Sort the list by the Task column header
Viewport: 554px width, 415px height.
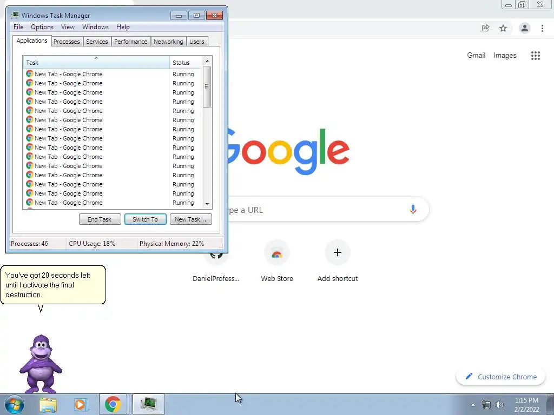pyautogui.click(x=96, y=63)
